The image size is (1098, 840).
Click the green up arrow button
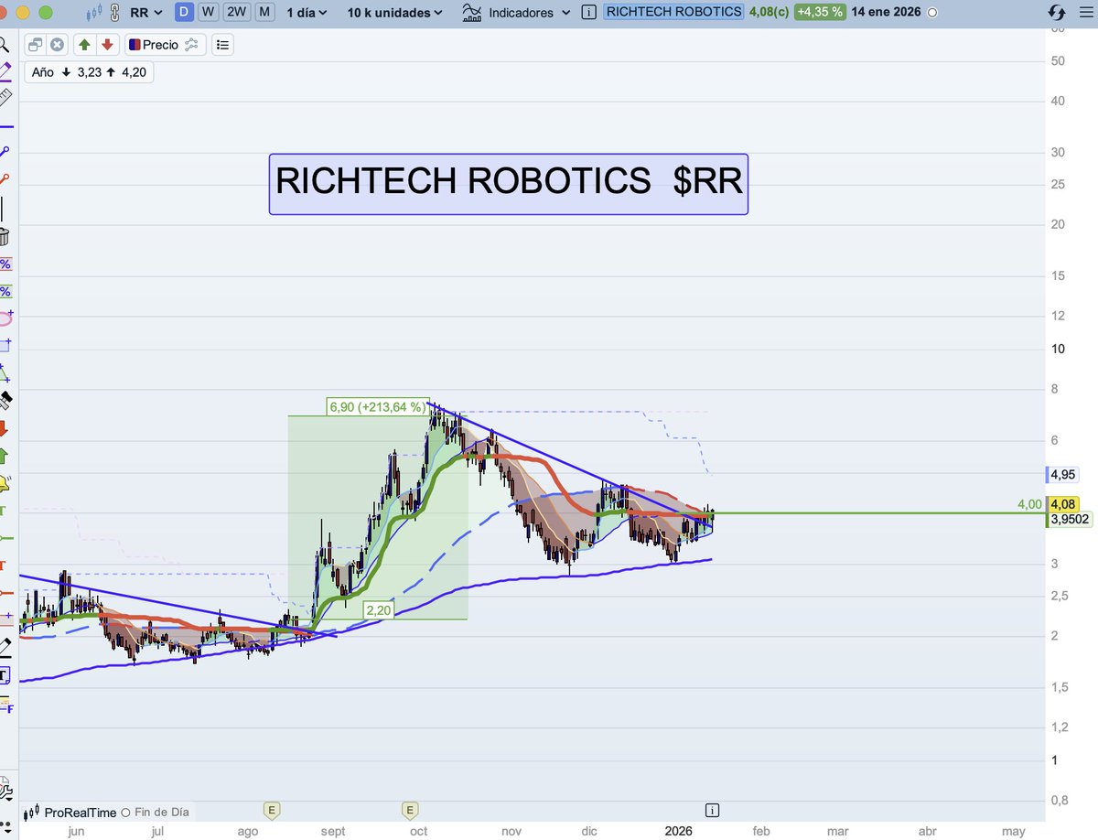pos(84,44)
